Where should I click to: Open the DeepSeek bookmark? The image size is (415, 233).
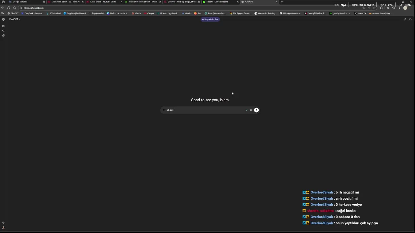pos(32,13)
